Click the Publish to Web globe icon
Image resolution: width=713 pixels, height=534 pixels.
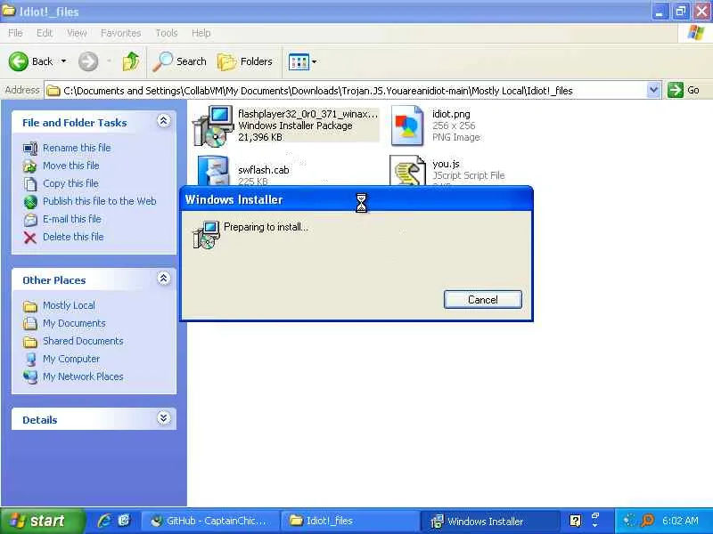tap(30, 202)
